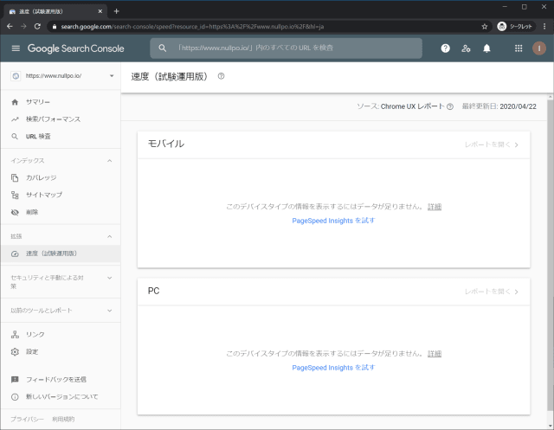The image size is (554, 430).
Task: Click help icon next to Chrome UX レポート
Action: 450,106
